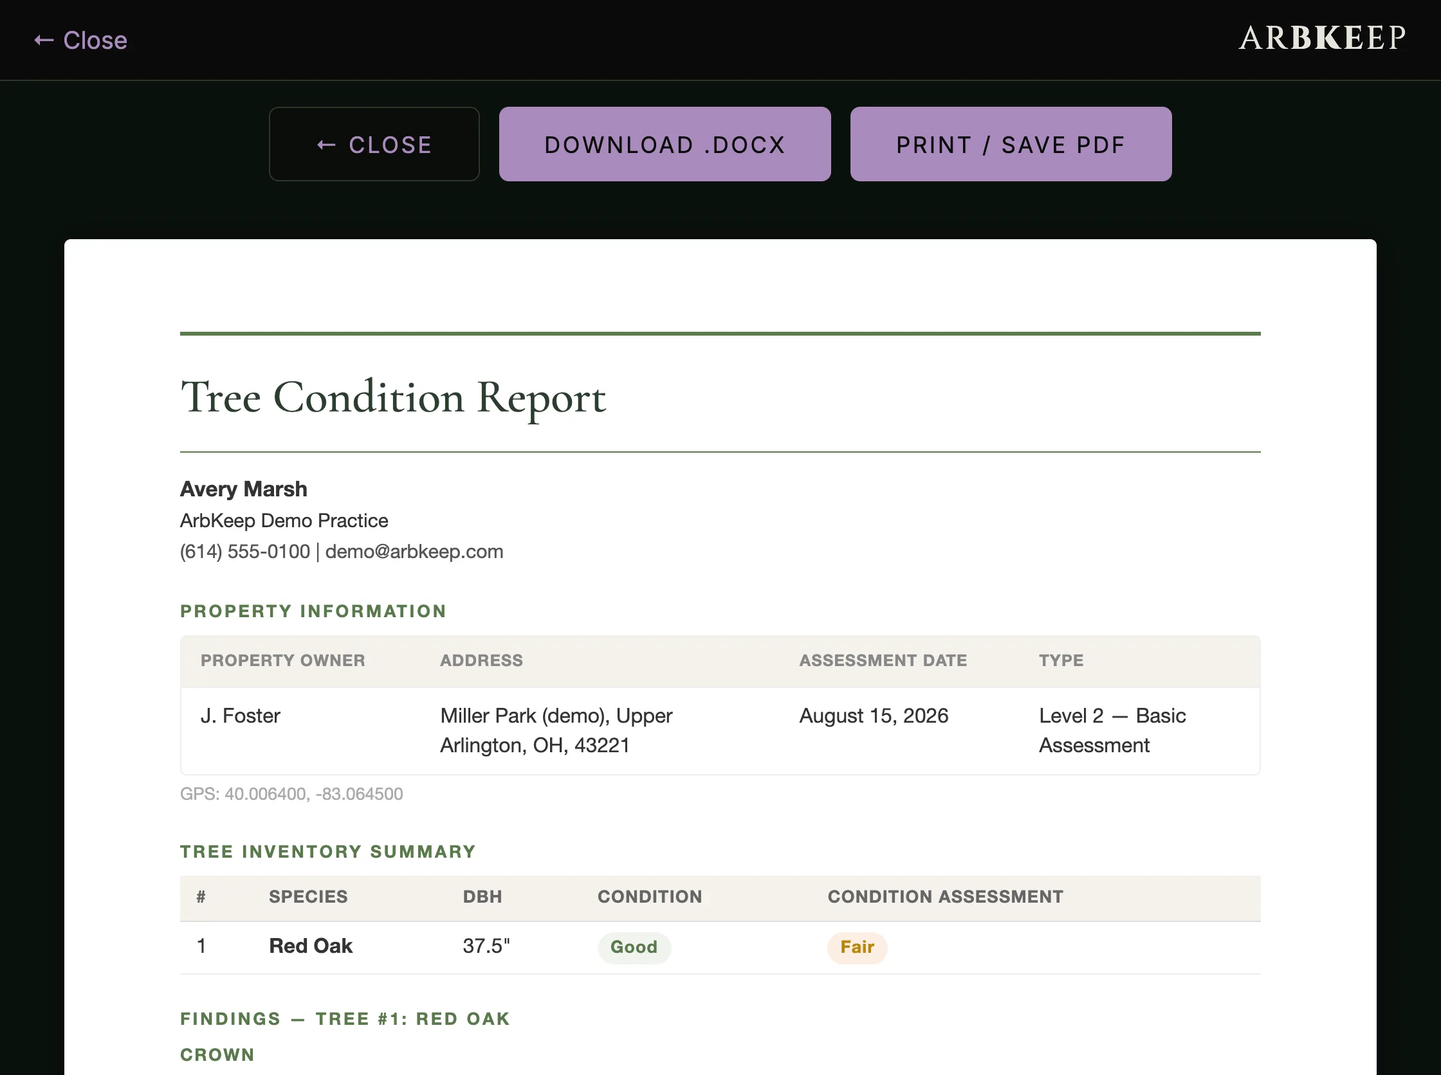Screen dimensions: 1441x1075
Task: Click Level 2 — Basic Assessment cell
Action: (1112, 731)
